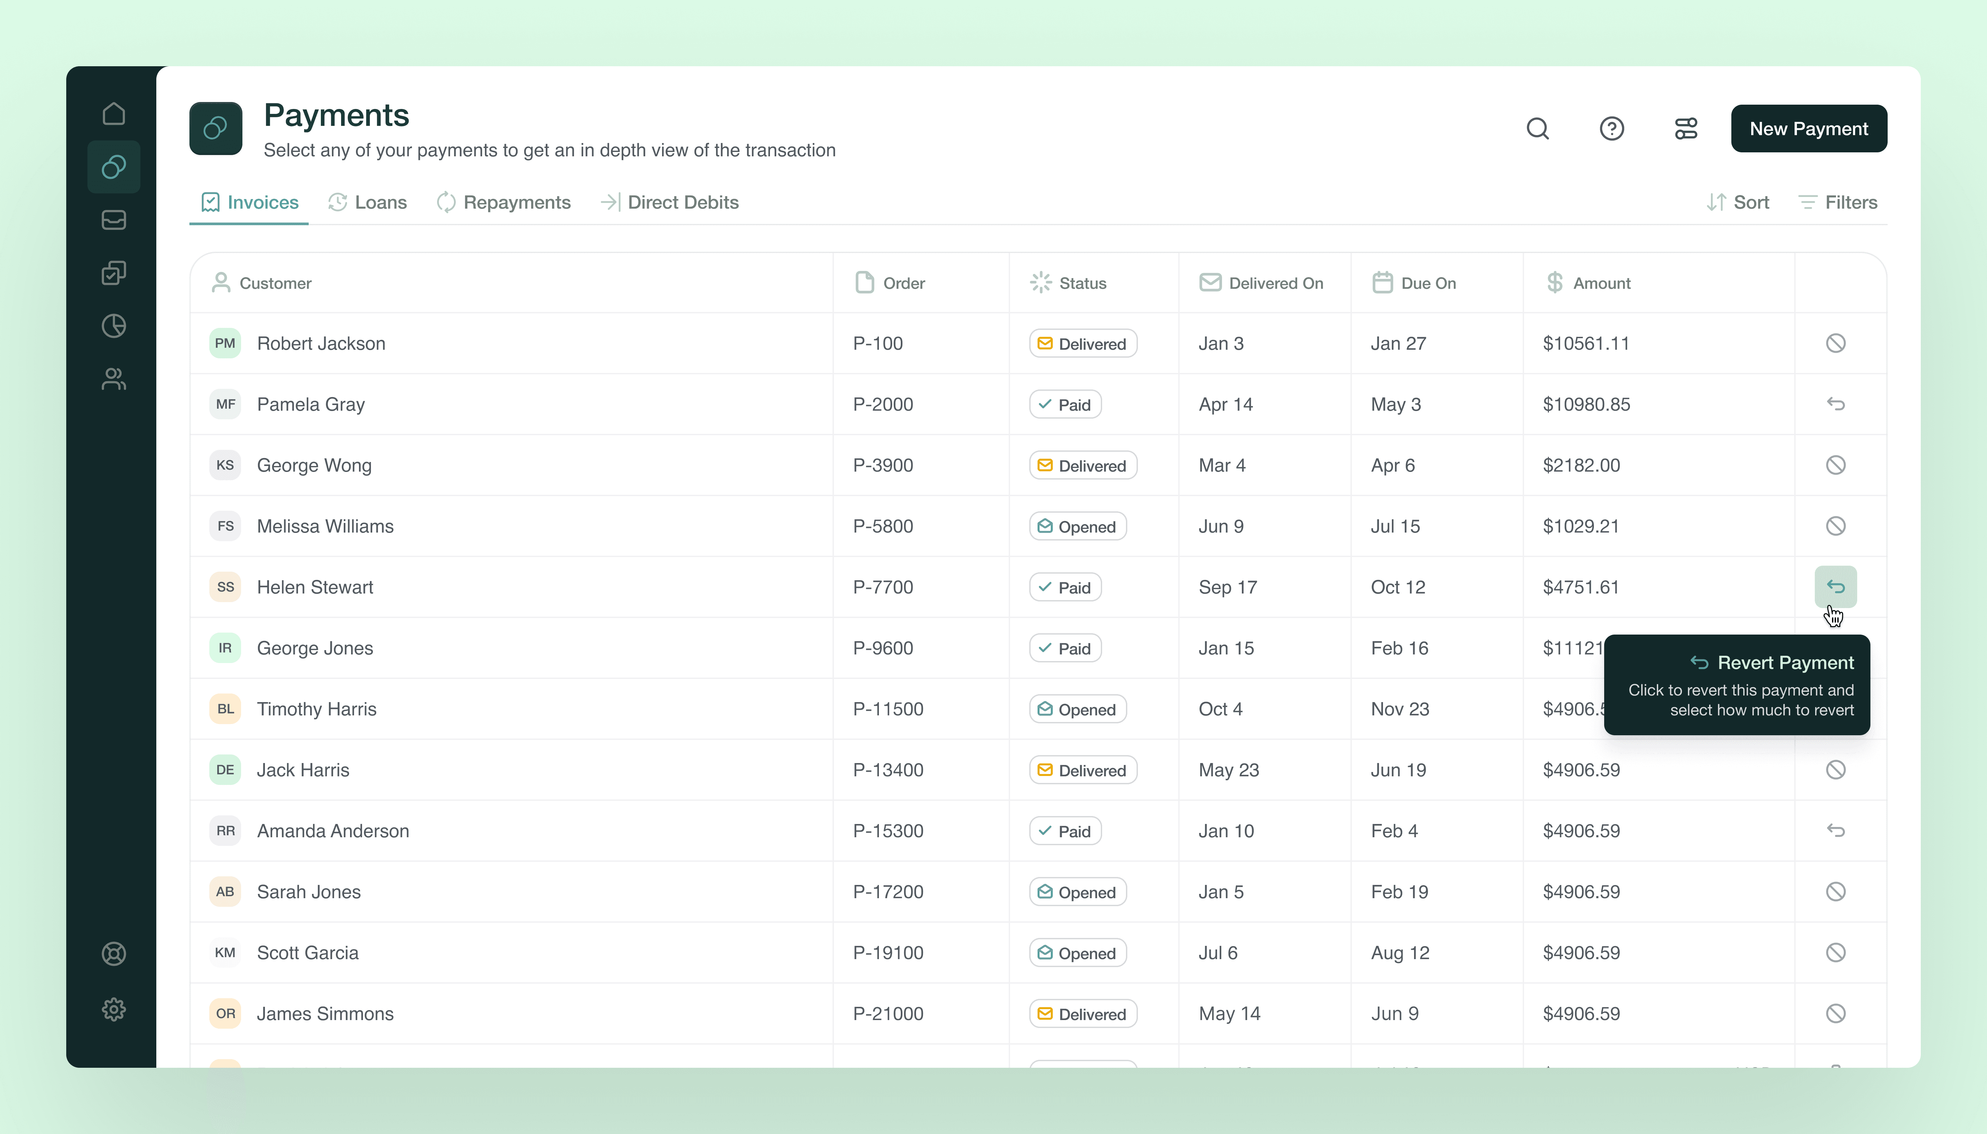Image resolution: width=1987 pixels, height=1134 pixels.
Task: Switch to the Invoices tab
Action: [249, 202]
